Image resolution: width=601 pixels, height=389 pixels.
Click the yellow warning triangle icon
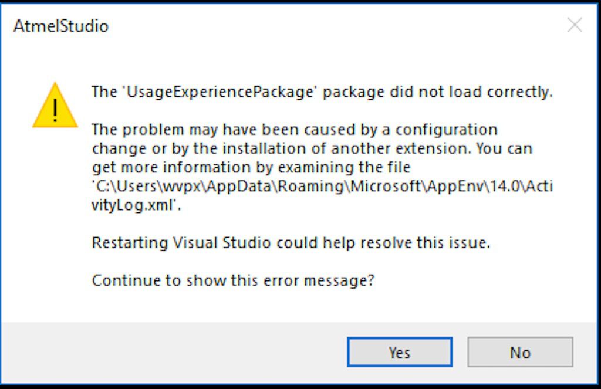tap(55, 106)
